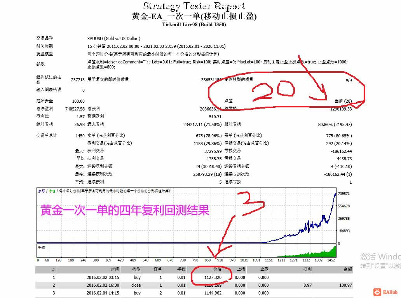The height and width of the screenshot is (298, 401).
Task: Select the 黄金-EA_一次一单 report subtitle
Action: coord(194,16)
